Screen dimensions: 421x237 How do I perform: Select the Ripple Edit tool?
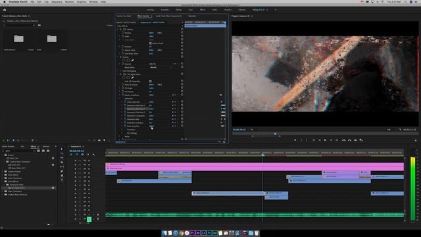(x=62, y=158)
